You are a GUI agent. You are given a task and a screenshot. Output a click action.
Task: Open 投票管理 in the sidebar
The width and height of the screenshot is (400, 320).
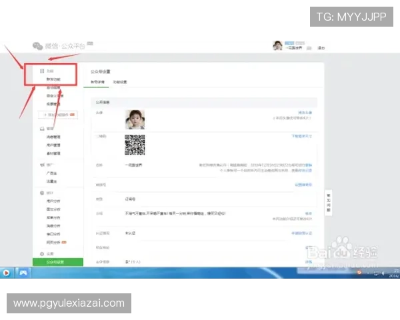point(53,104)
